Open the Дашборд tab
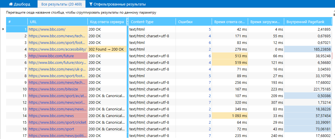 tap(19, 4)
